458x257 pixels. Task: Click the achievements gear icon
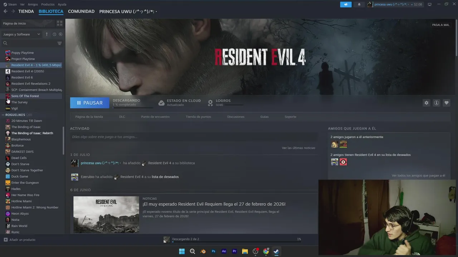(210, 103)
